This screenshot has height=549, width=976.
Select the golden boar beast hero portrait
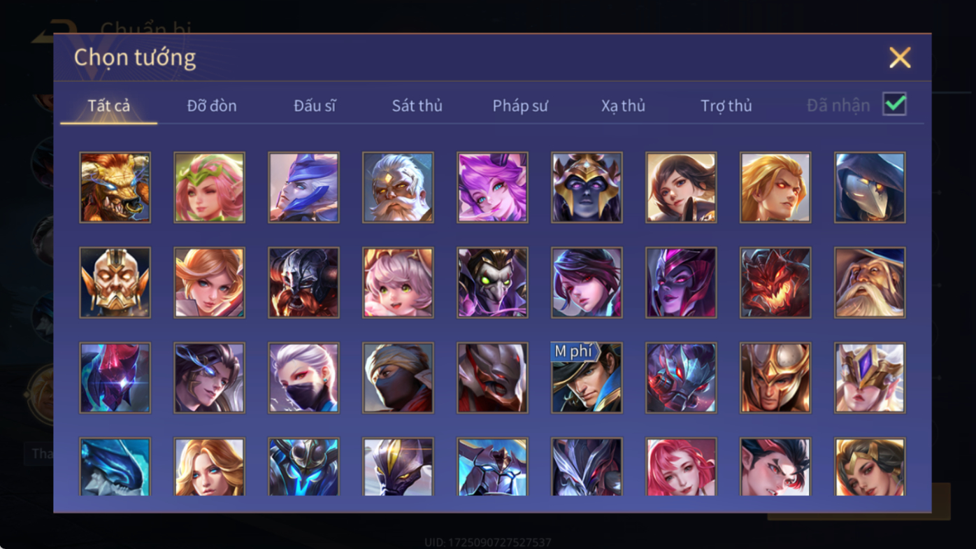(x=115, y=187)
